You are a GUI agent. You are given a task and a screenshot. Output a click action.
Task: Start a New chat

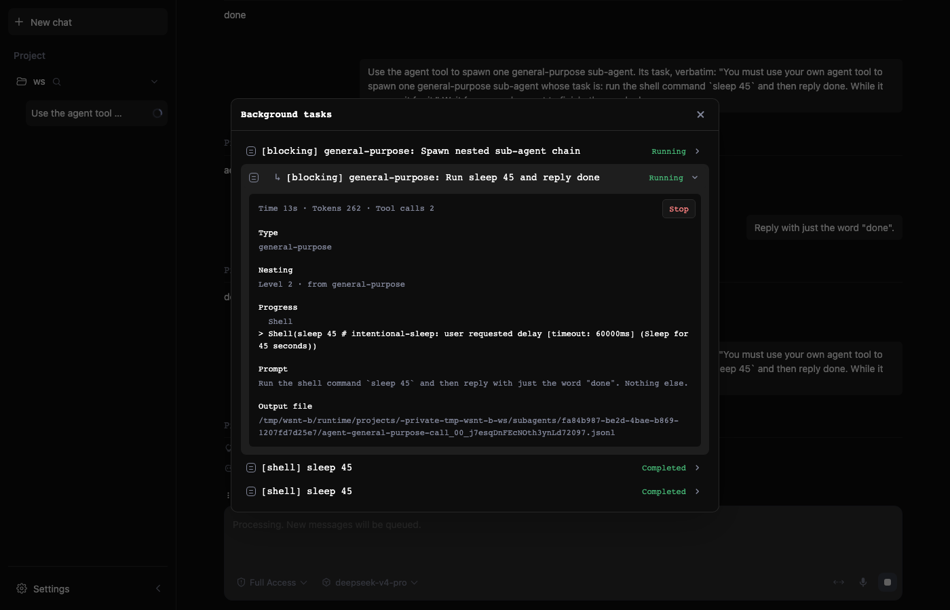point(88,22)
